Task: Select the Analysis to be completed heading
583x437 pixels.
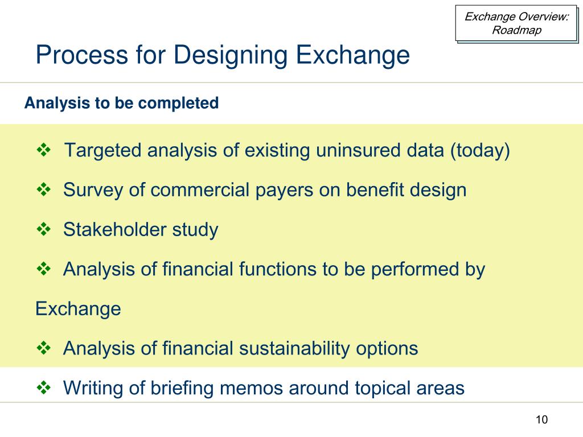Action: coord(122,103)
